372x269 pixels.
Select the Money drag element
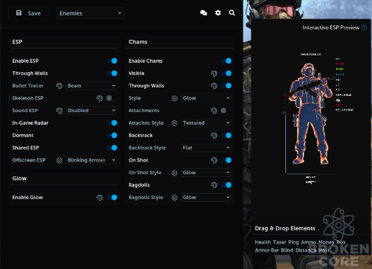point(326,242)
